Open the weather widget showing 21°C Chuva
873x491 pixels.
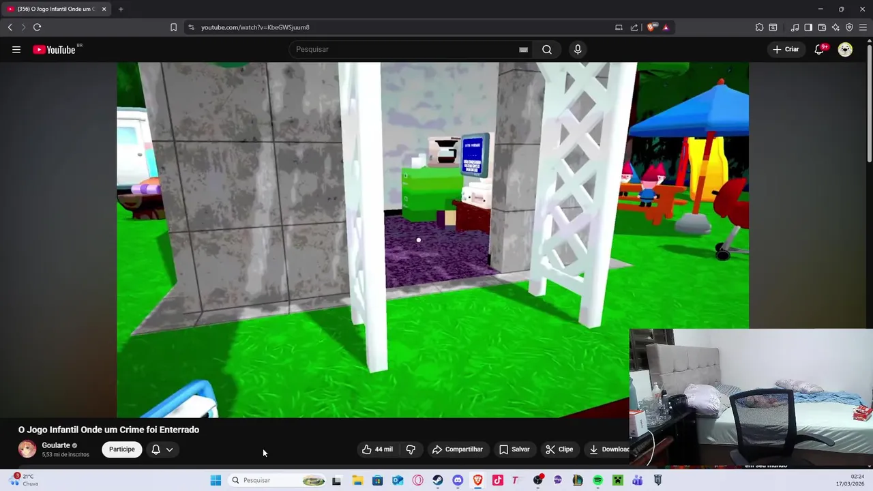[23, 479]
